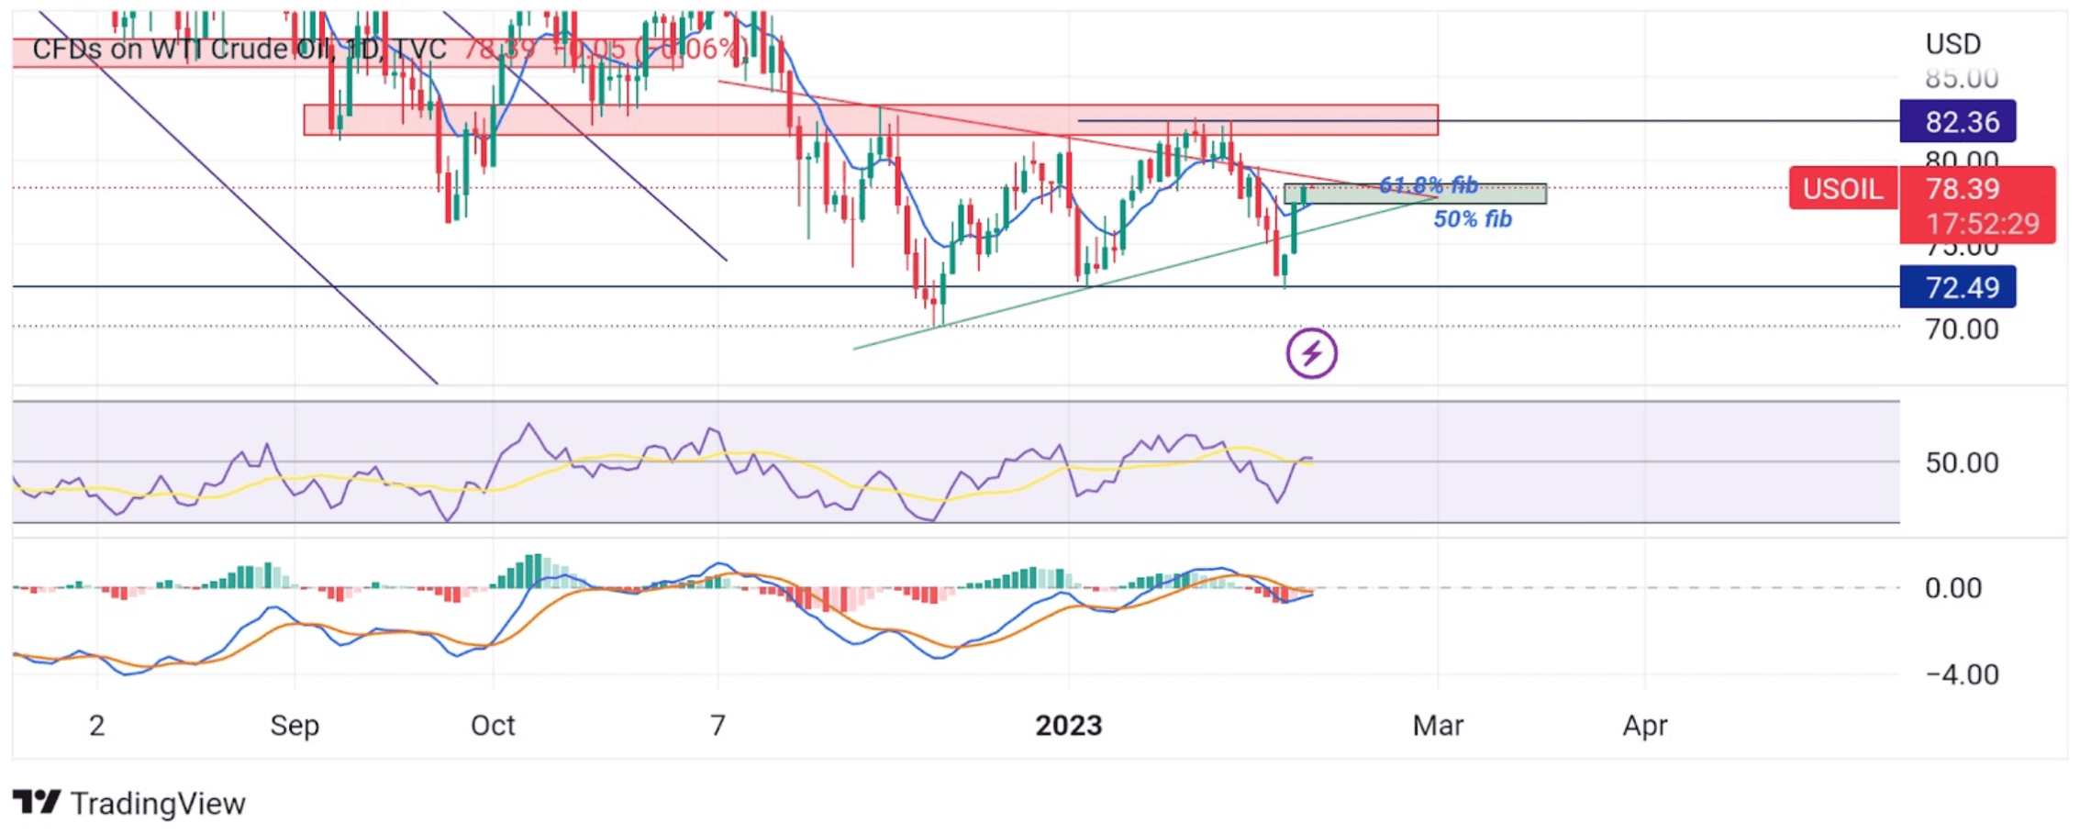Screen dimensions: 2080x834
Task: Click the Oct date label
Action: (493, 726)
